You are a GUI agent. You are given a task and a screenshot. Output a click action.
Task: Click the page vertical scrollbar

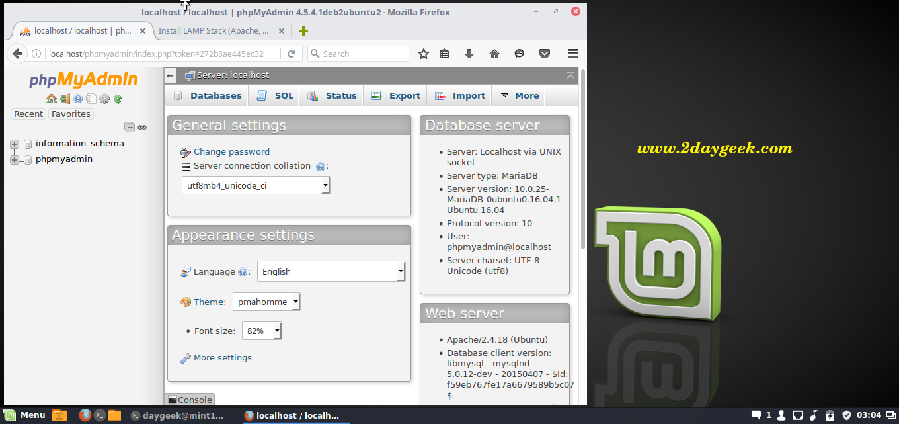(583, 159)
